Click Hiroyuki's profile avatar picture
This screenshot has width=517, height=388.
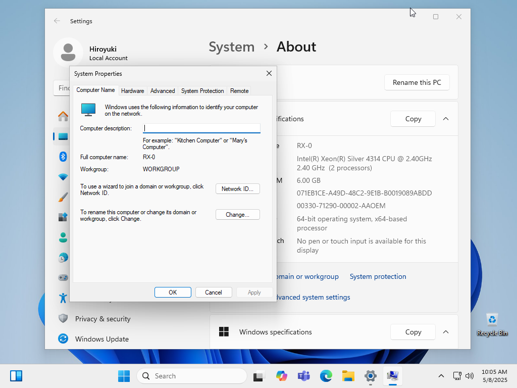[68, 53]
